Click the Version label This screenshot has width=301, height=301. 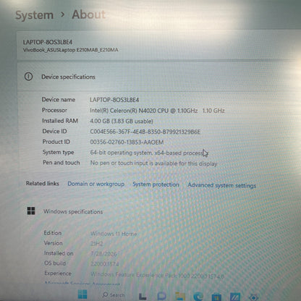(x=53, y=243)
